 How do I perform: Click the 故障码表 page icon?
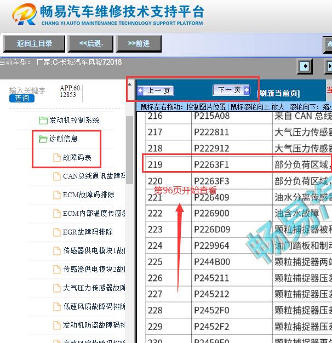tap(57, 157)
